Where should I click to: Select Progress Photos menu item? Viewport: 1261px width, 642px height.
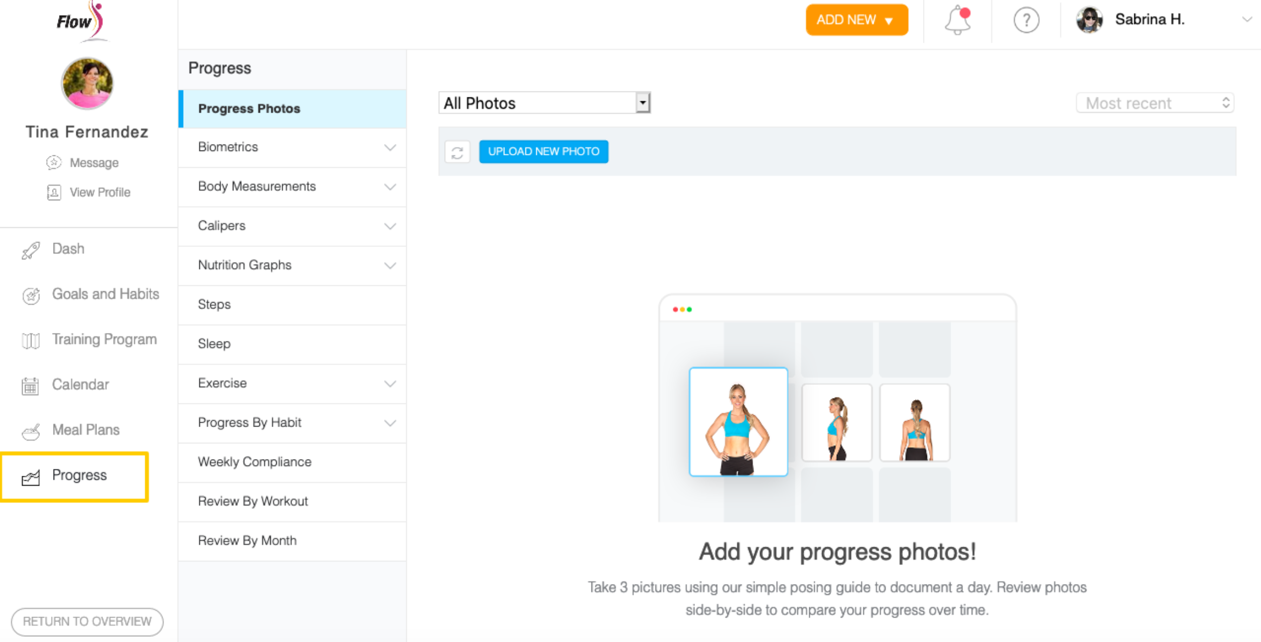[249, 107]
